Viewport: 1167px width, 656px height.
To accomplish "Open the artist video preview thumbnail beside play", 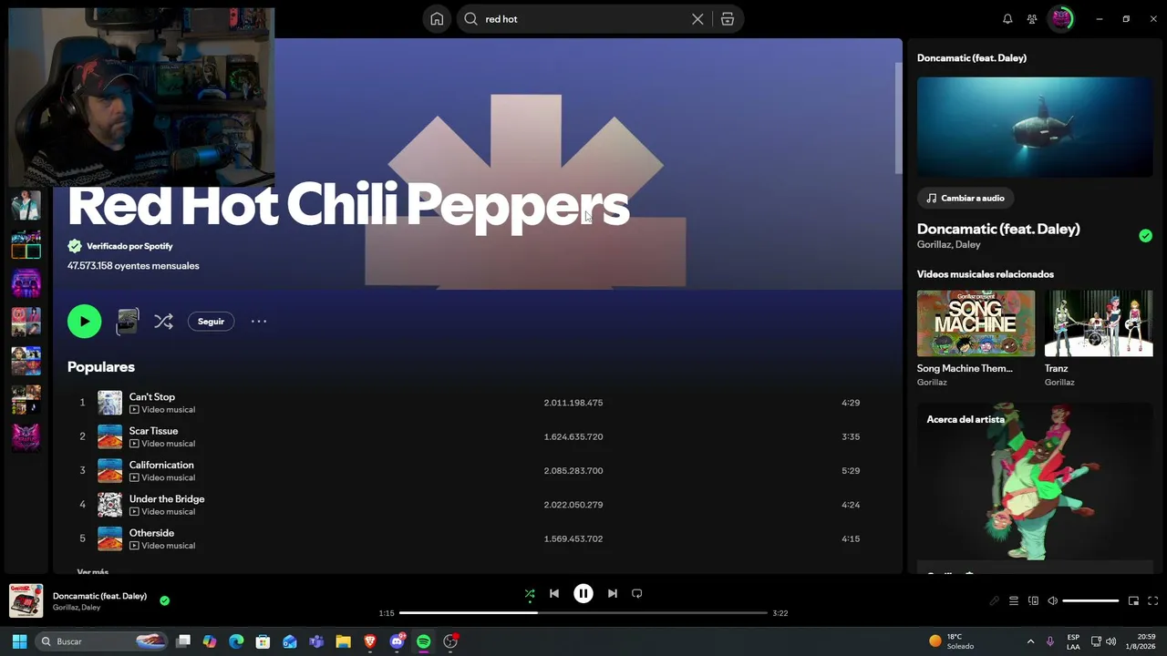I will click(128, 321).
